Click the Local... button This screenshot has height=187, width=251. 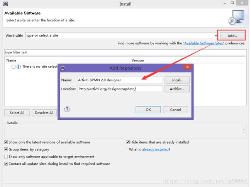pyautogui.click(x=177, y=80)
